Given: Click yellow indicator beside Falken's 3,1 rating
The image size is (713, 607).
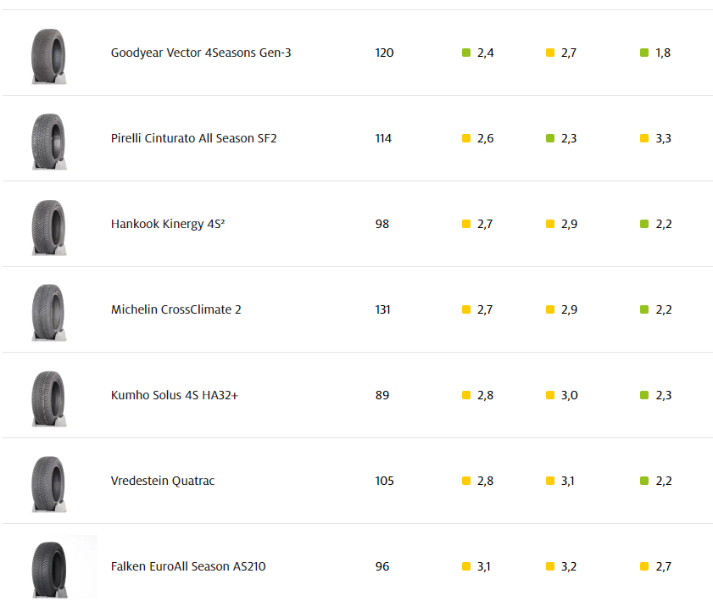Looking at the screenshot, I should point(466,566).
